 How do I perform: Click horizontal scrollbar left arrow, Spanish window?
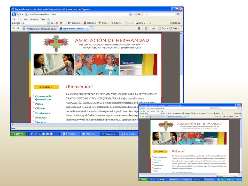click(x=13, y=124)
